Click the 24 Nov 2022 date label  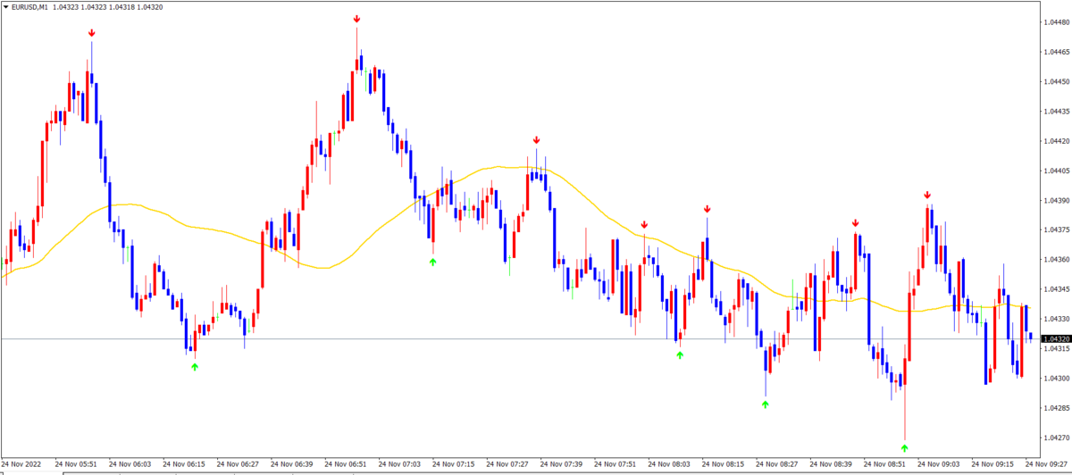(21, 465)
